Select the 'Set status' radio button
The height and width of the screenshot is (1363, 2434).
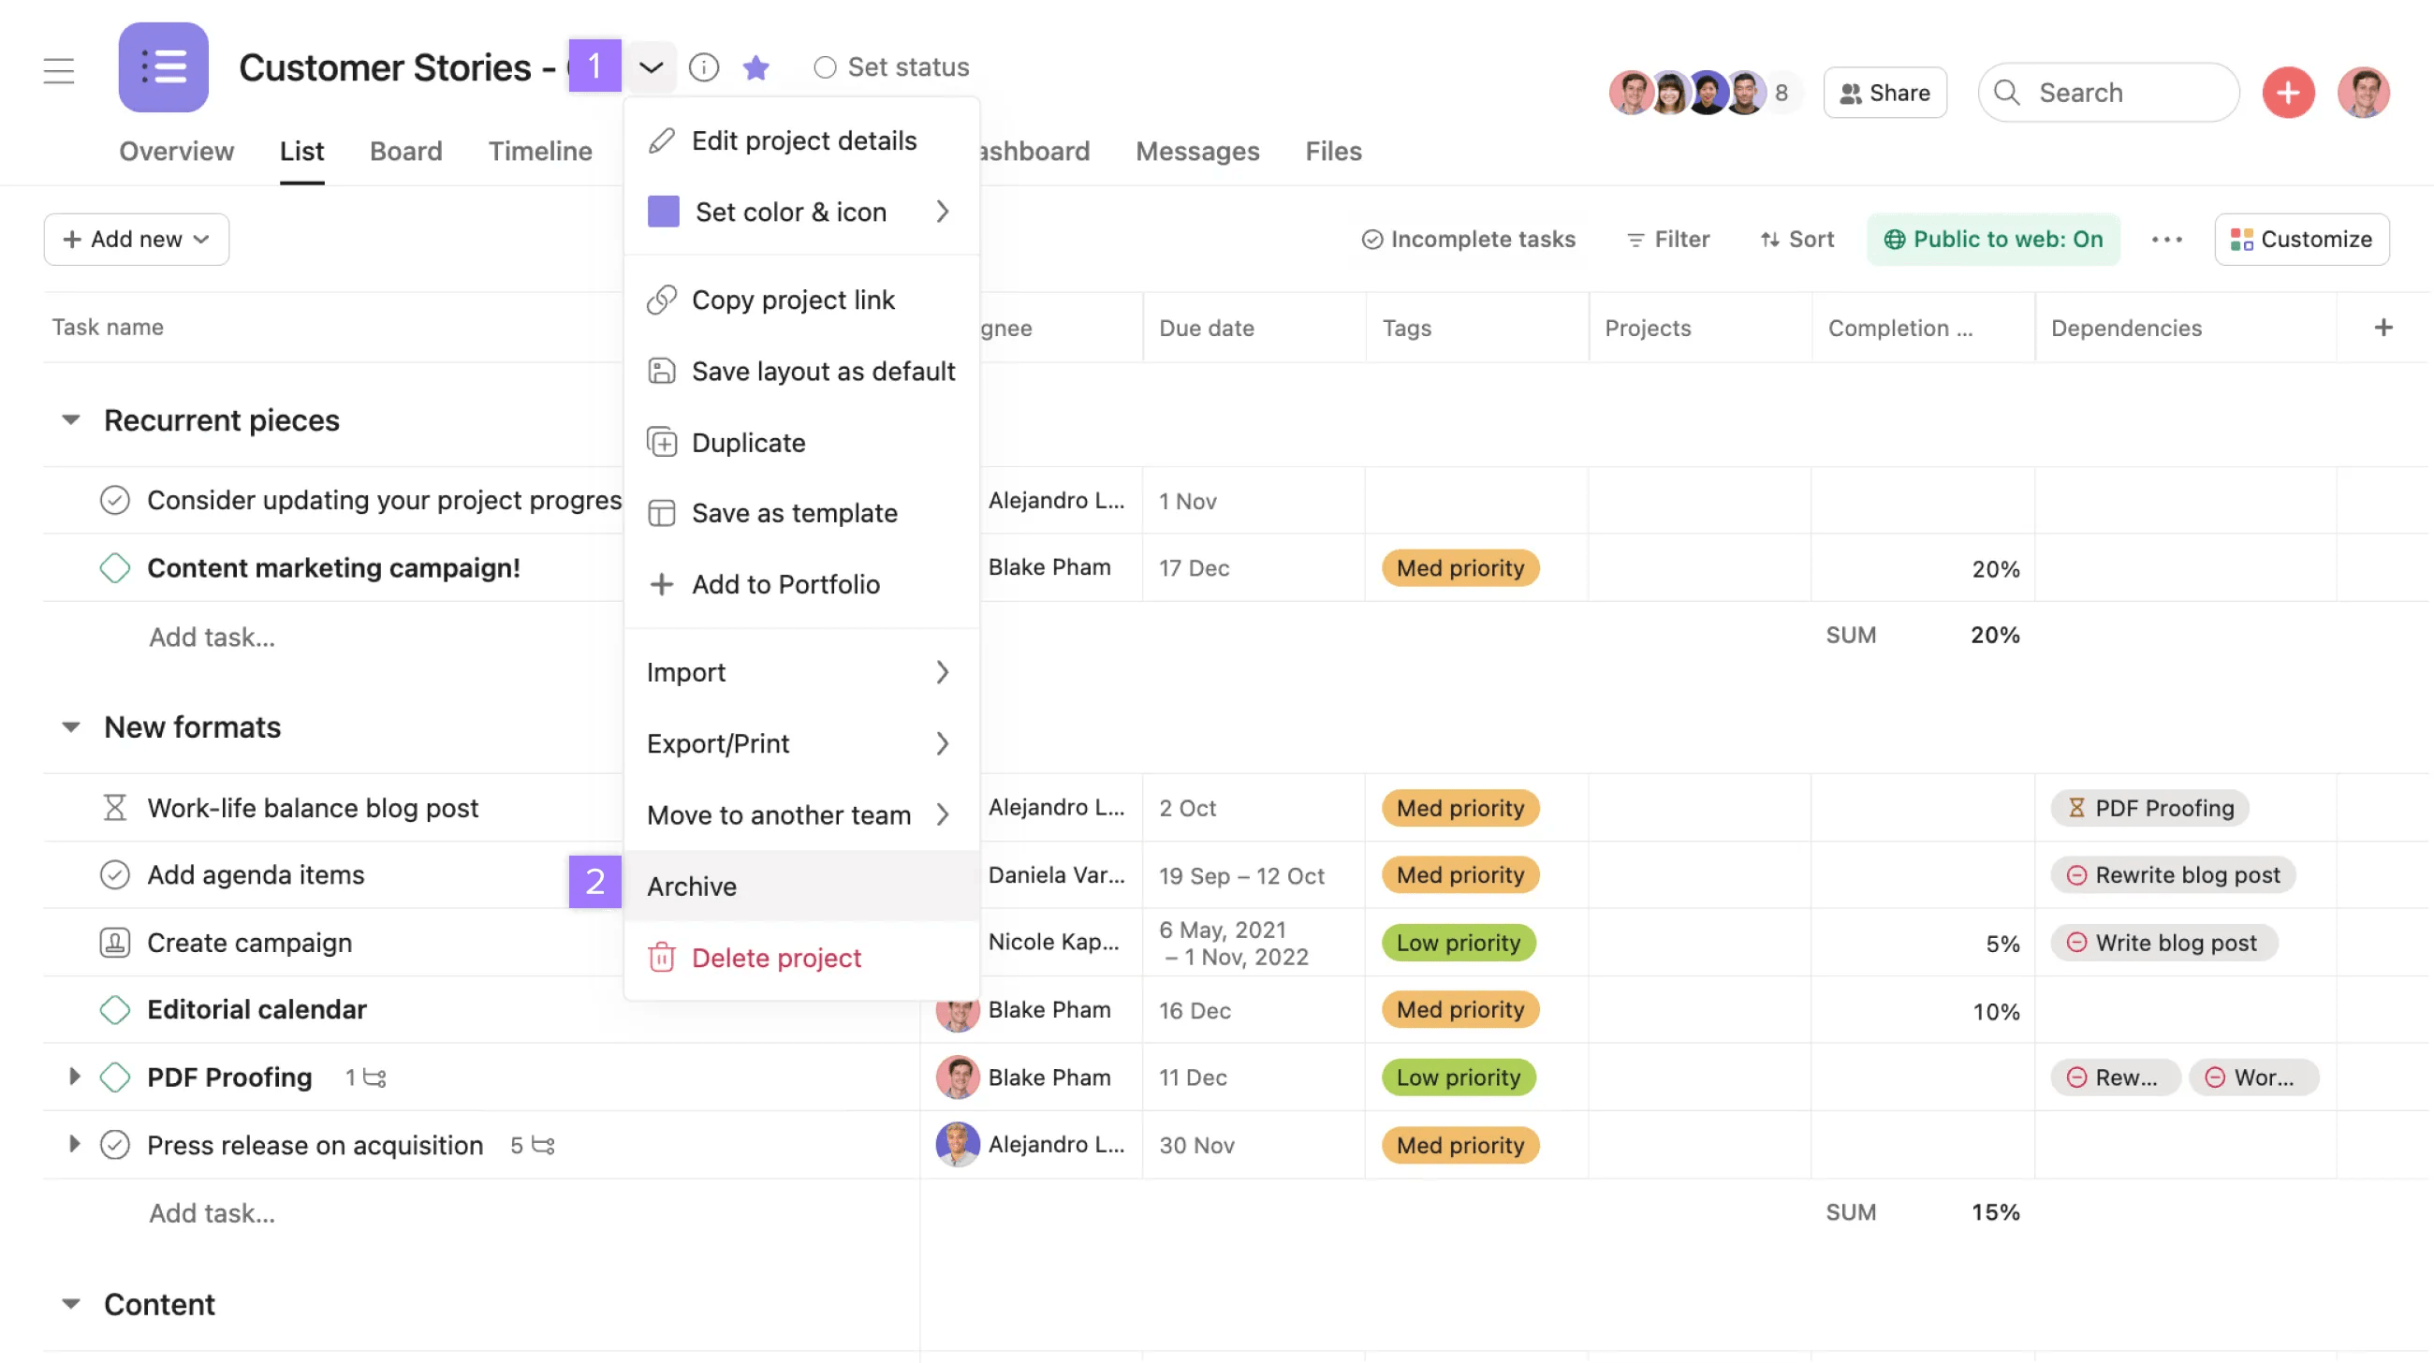pos(825,67)
